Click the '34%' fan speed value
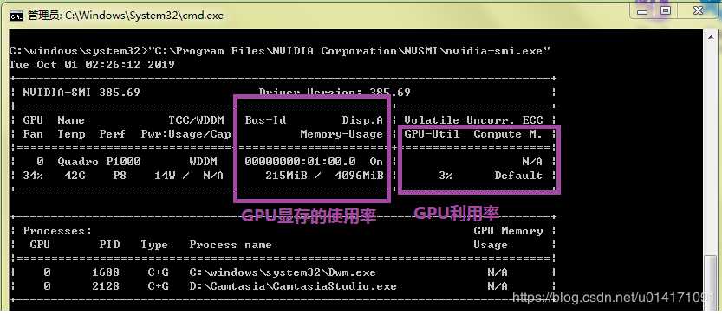 click(x=33, y=176)
